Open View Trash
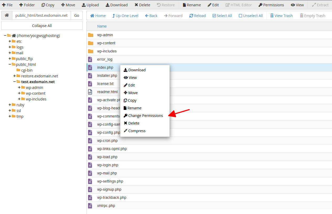 tap(281, 16)
